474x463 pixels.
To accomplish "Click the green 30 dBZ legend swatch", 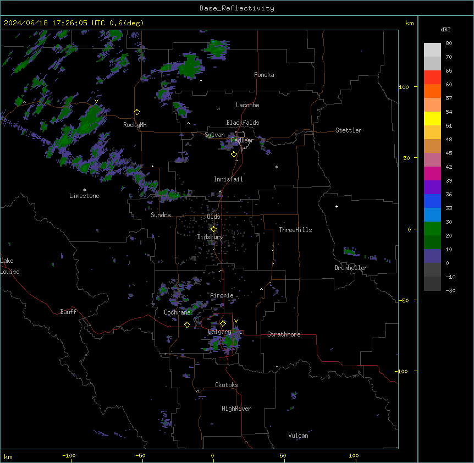I will [432, 229].
